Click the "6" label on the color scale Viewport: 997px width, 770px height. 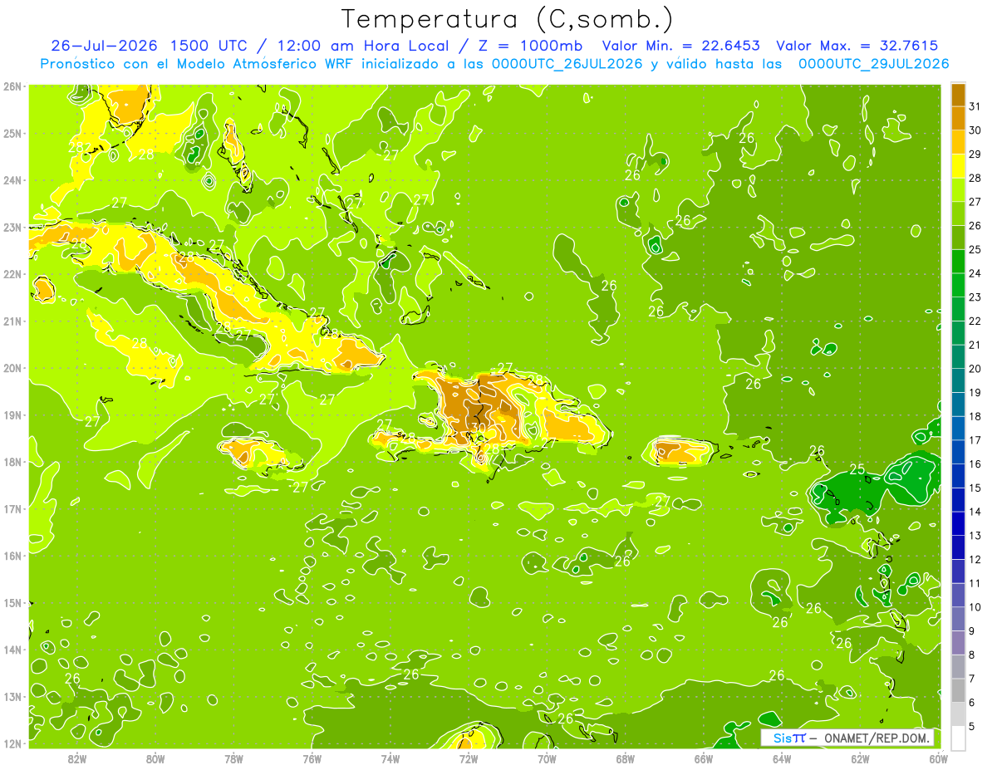[971, 703]
